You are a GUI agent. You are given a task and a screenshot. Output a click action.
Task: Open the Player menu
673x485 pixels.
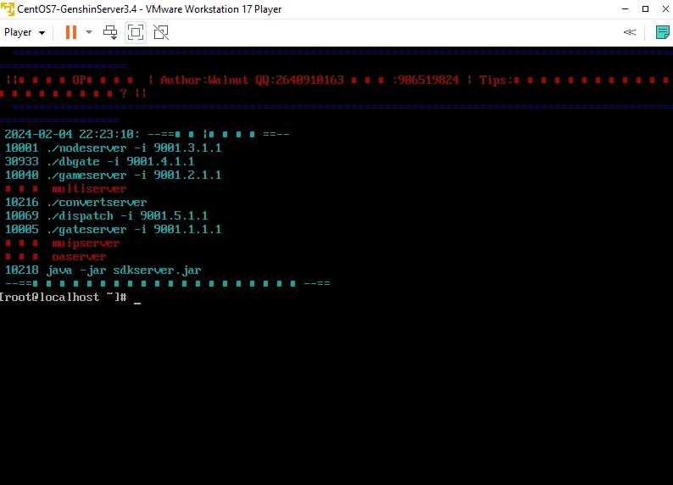click(25, 32)
